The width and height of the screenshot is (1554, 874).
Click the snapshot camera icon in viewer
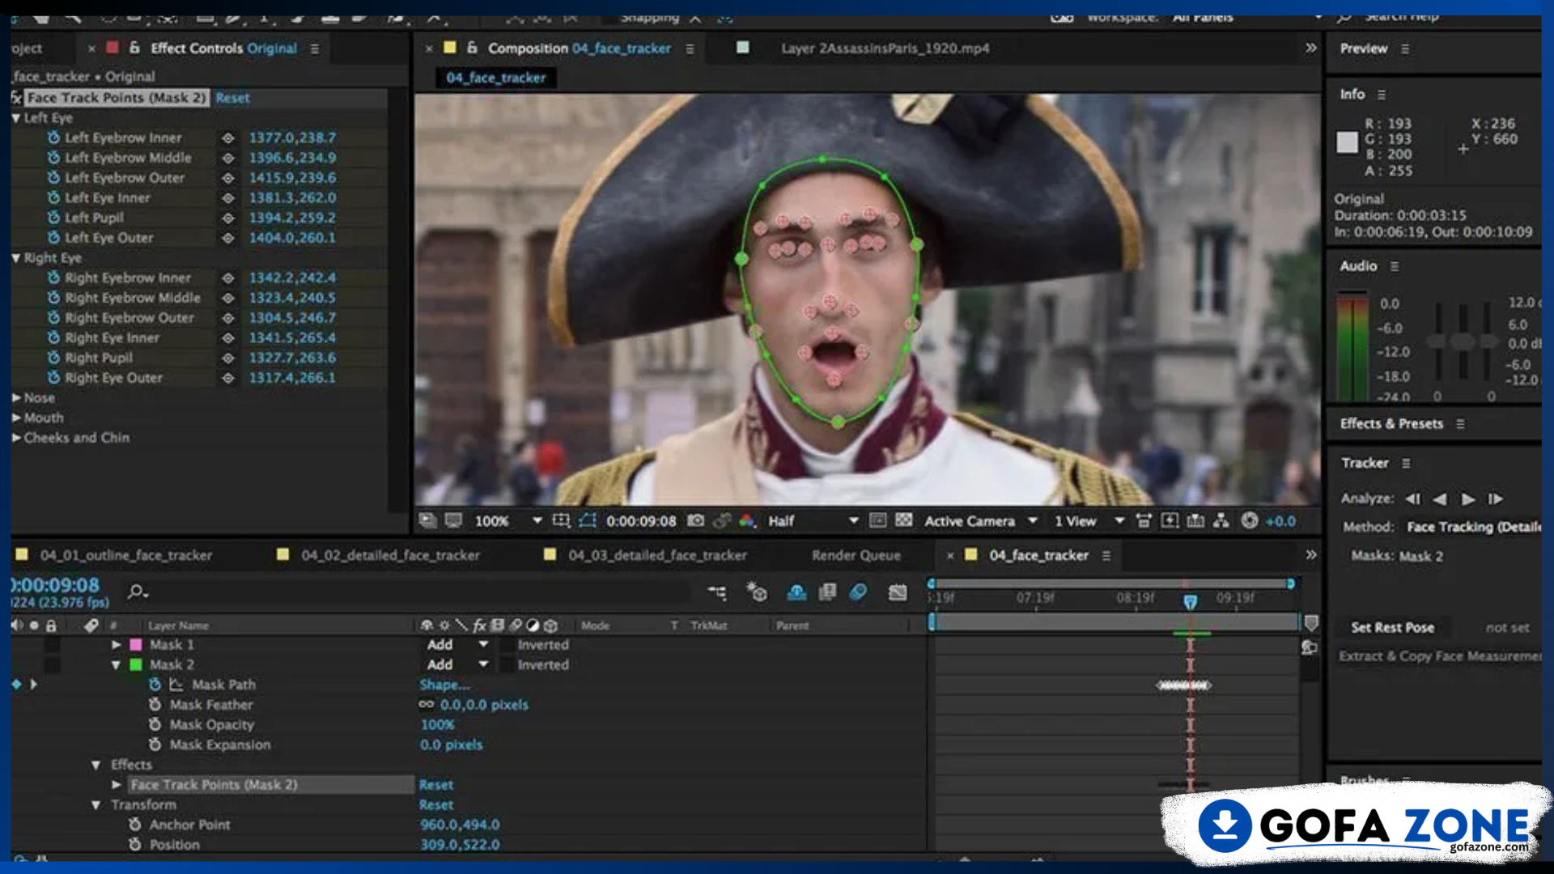(695, 521)
